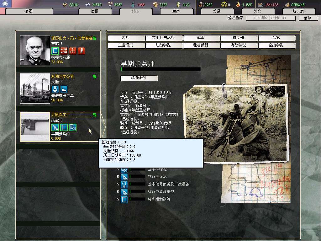Open the 外交 tab
The width and height of the screenshot is (321, 241).
click(257, 11)
